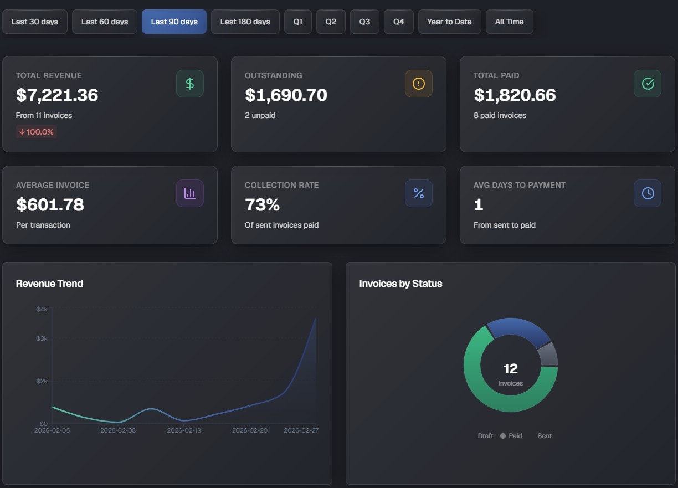Screen dimensions: 678x488
Task: Toggle the Draft legend entry
Action: pos(485,435)
